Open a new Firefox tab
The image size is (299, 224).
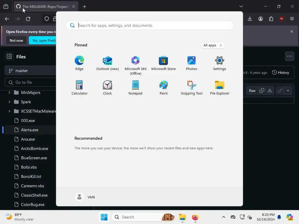[x=84, y=7]
